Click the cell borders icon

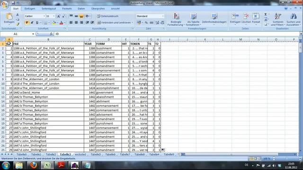[45, 23]
